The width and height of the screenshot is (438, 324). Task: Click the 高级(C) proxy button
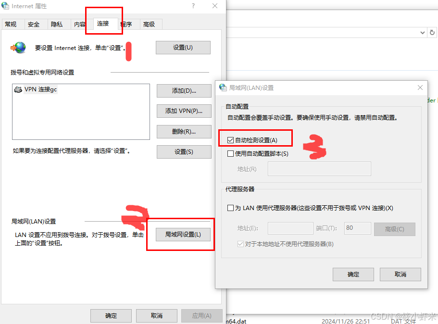coord(395,229)
